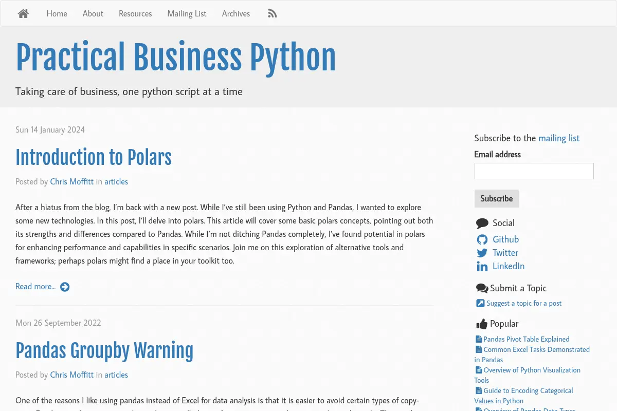The width and height of the screenshot is (617, 411).
Task: Click document icon beside Common Excel Tasks
Action: 479,349
